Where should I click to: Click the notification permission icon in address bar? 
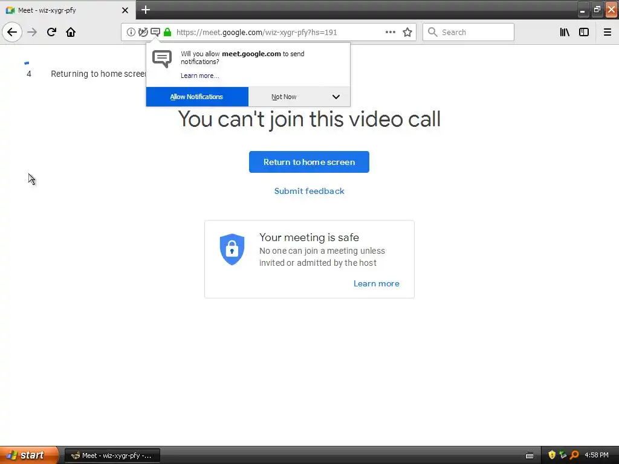tap(155, 32)
